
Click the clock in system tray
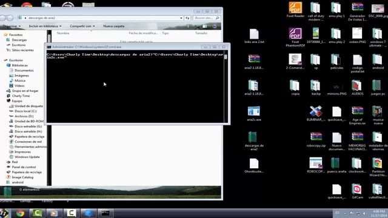click(x=378, y=213)
